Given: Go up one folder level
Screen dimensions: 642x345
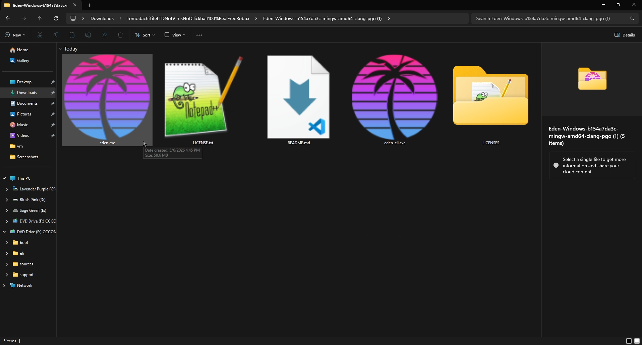Looking at the screenshot, I should point(40,18).
